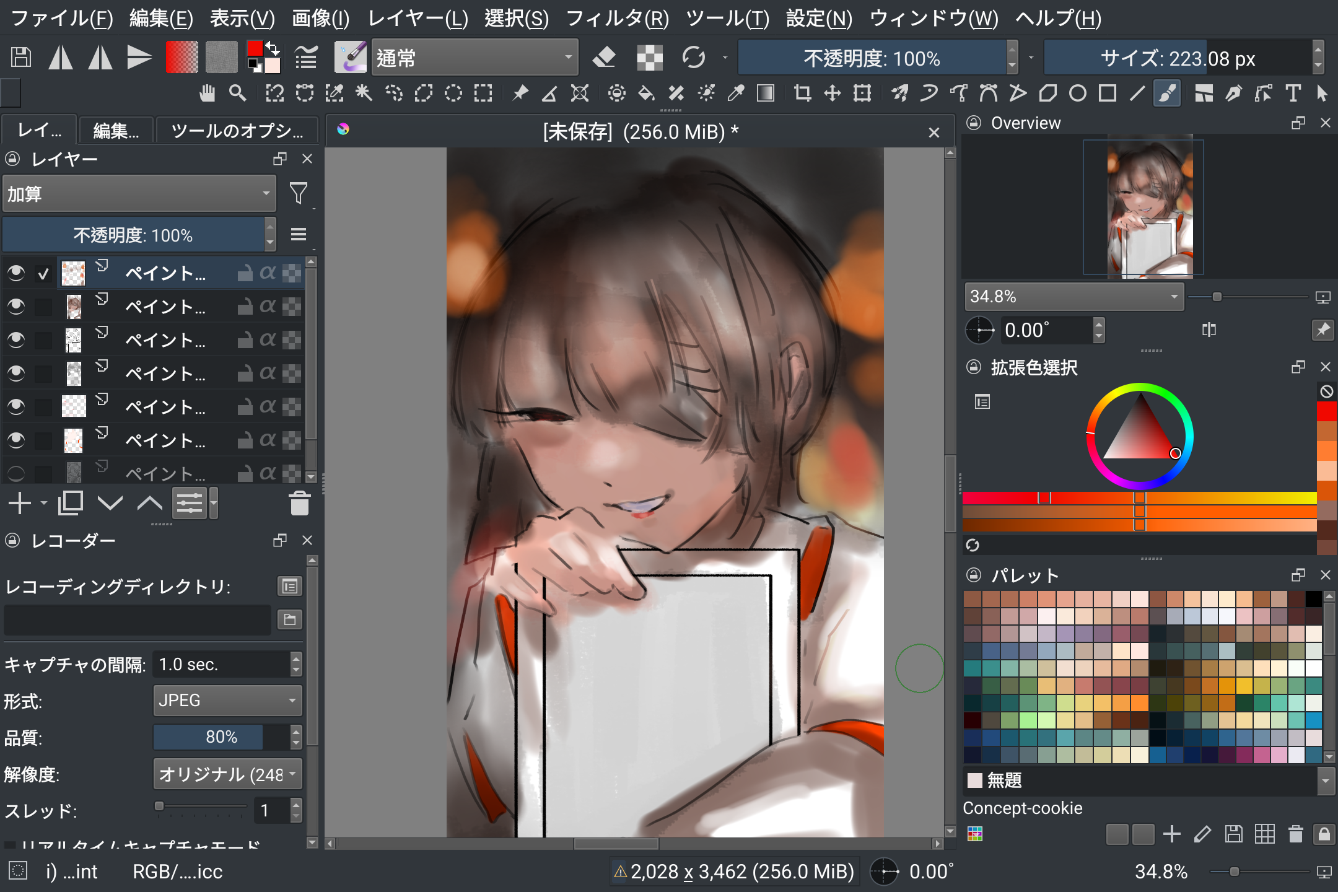Screen dimensions: 1338x892
Task: Show the hidden bottom paint layer
Action: [x=16, y=474]
